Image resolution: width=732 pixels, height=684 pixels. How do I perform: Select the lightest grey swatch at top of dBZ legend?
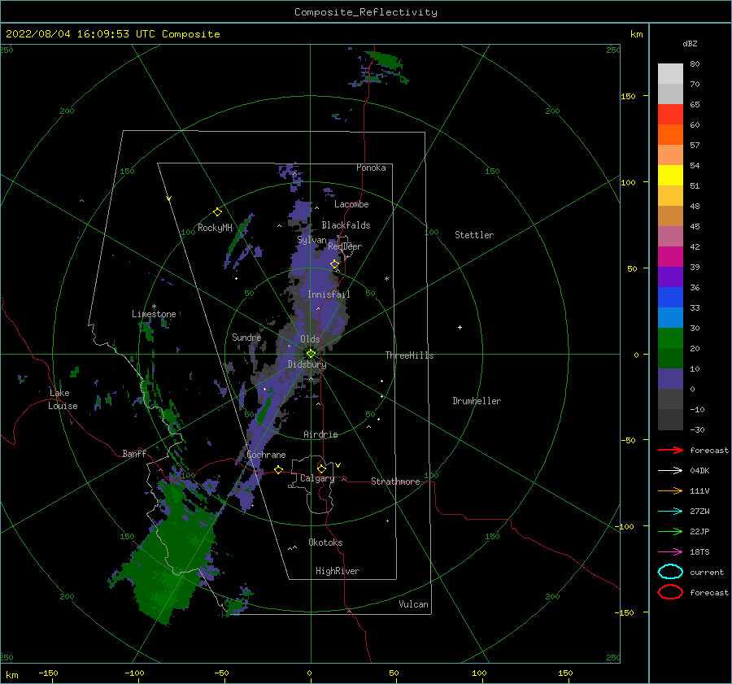coord(670,74)
